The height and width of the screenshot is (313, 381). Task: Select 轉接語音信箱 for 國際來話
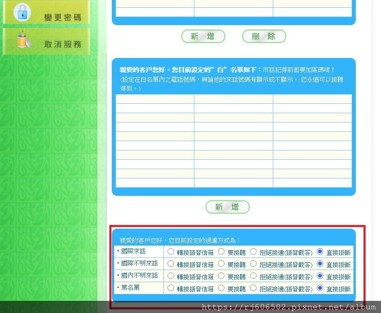pos(171,251)
